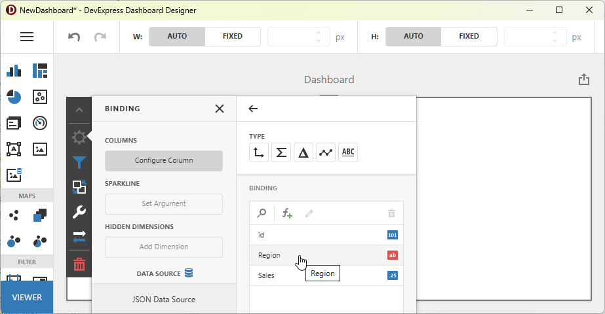Viewport: 605px width, 314px height.
Task: Click the integer type badge of id
Action: tap(393, 235)
